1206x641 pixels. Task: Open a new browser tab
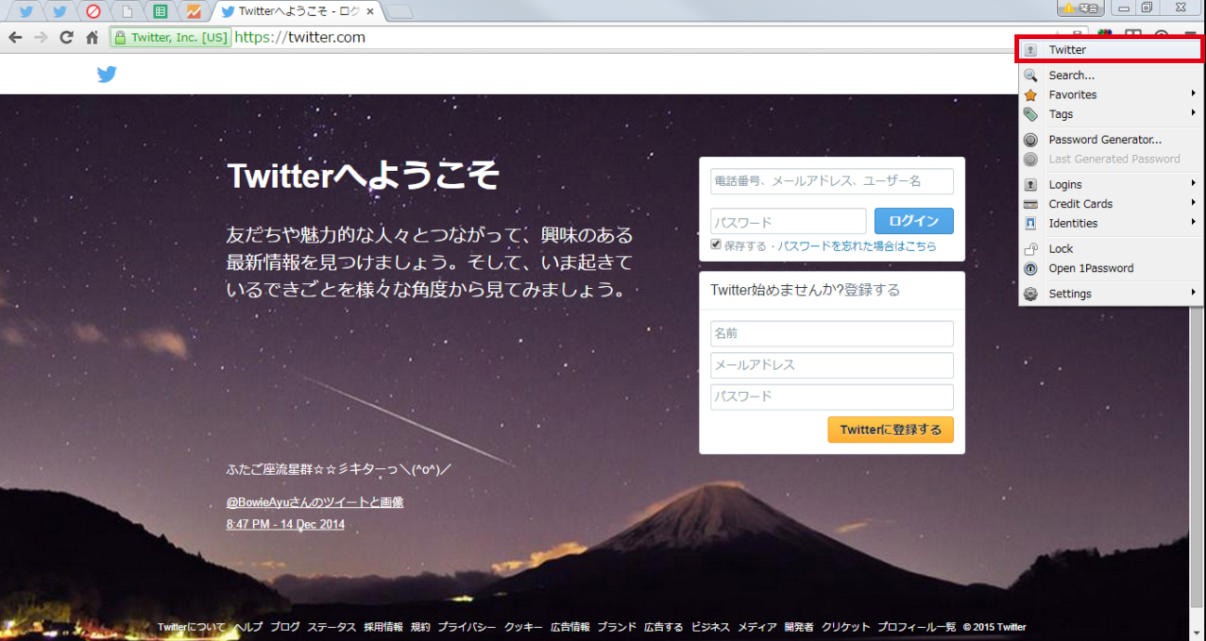point(399,11)
